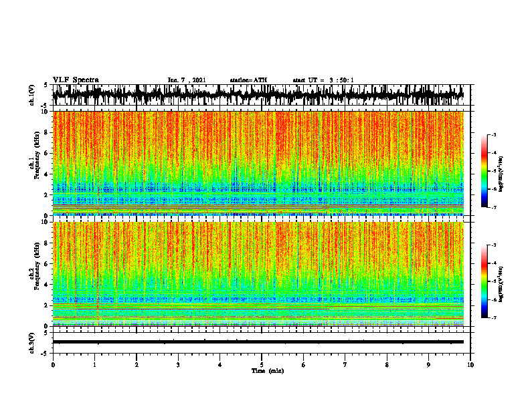Viewport: 530px width, 409px height.
Task: Click the "-3" label on ch.2 color scale
Action: click(494, 245)
